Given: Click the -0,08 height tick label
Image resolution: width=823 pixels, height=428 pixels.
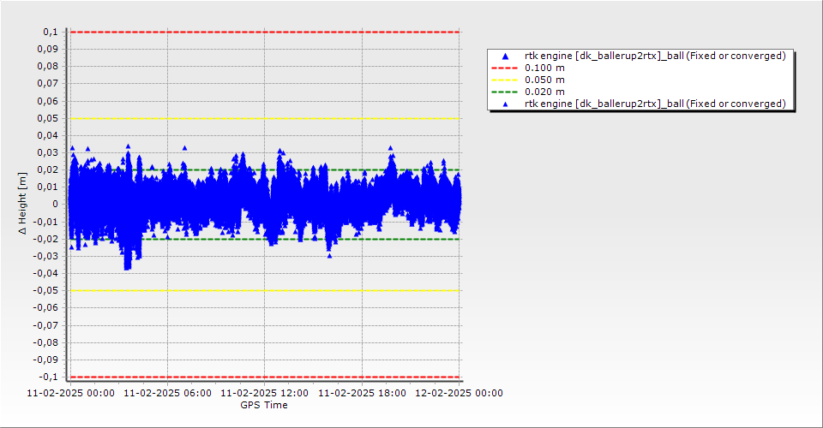Looking at the screenshot, I should tap(45, 342).
